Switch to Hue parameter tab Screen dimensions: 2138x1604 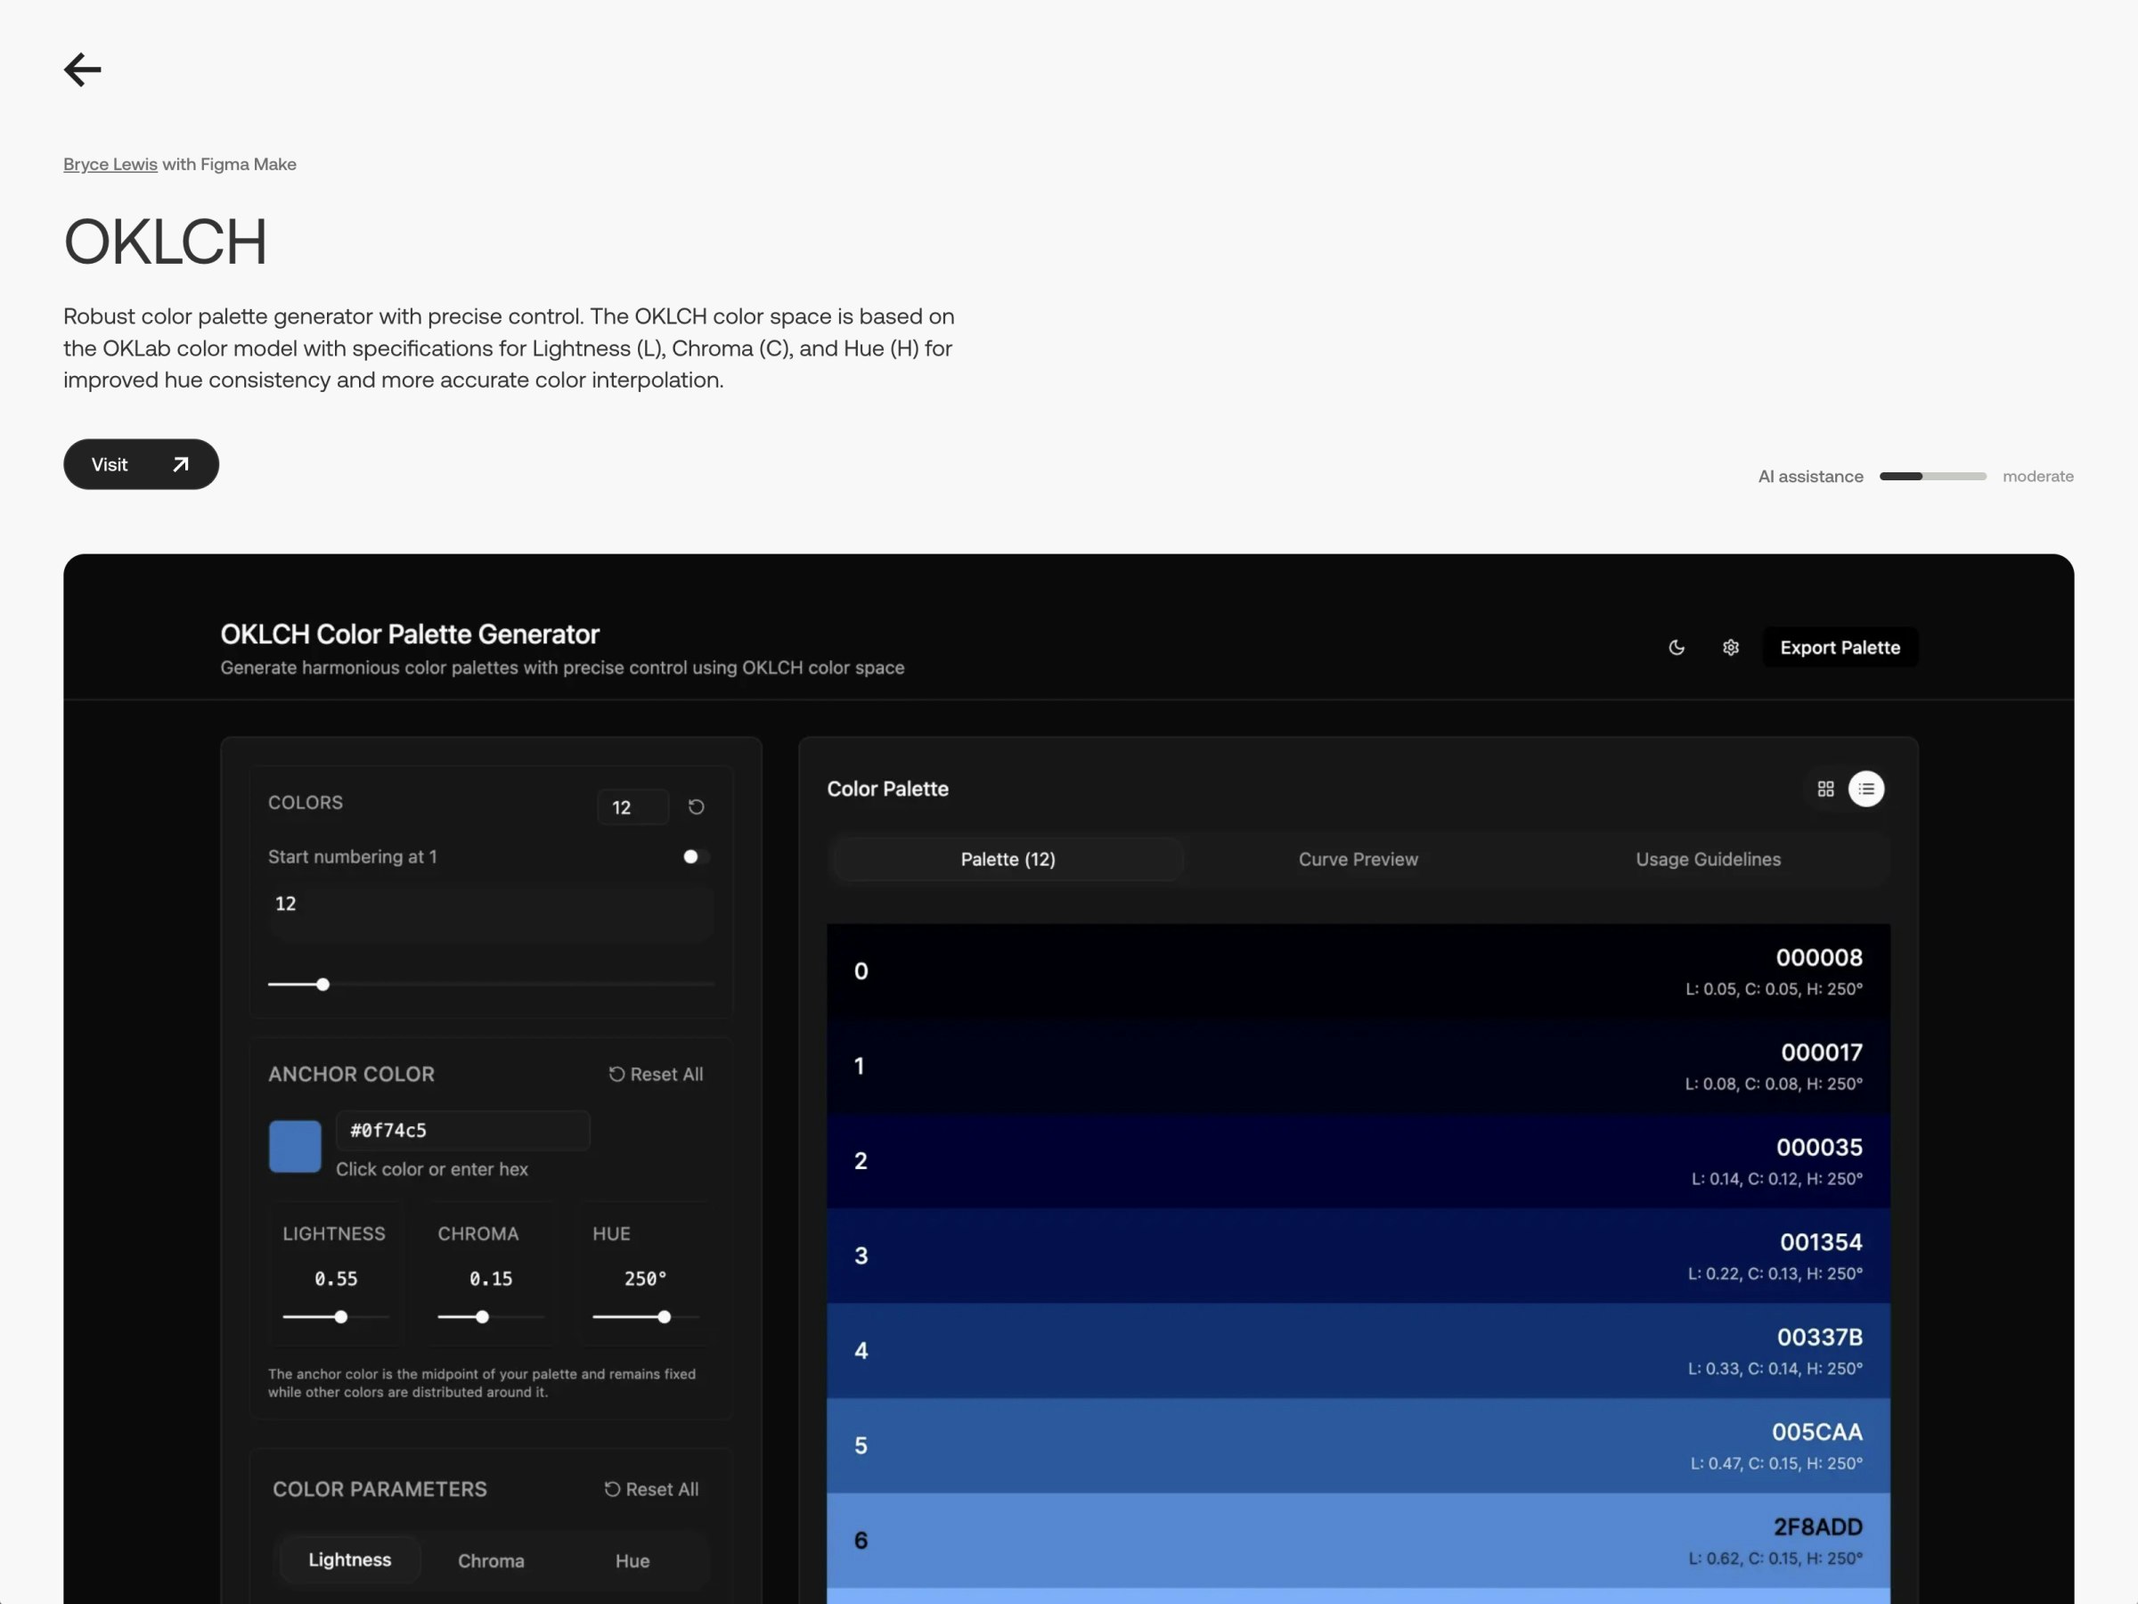tap(632, 1560)
